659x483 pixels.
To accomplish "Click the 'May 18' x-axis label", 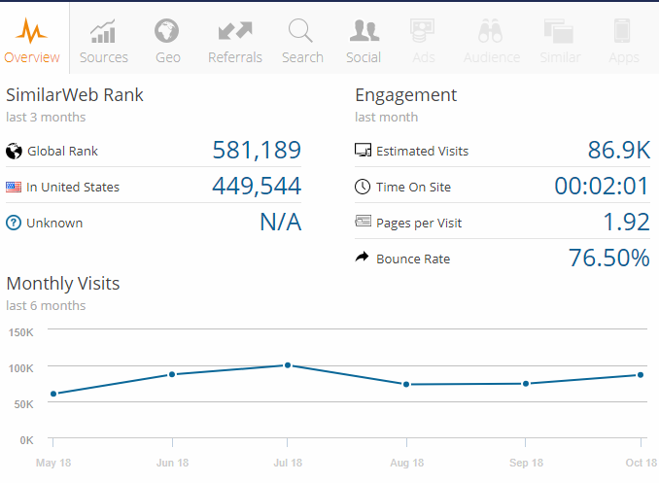I will 53,463.
